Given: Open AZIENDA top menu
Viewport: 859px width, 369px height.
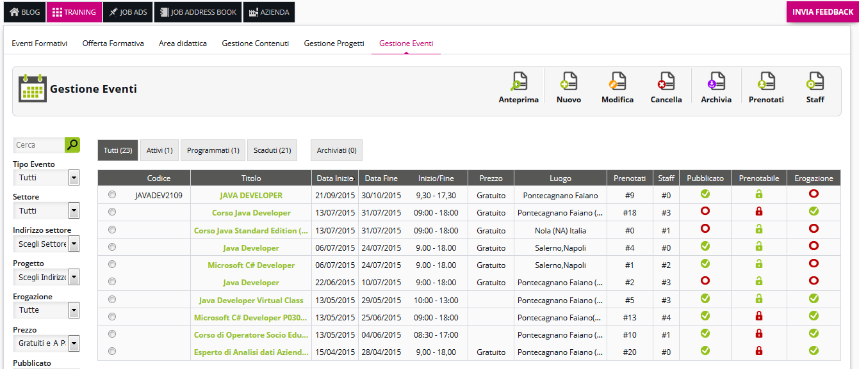Looking at the screenshot, I should point(269,12).
